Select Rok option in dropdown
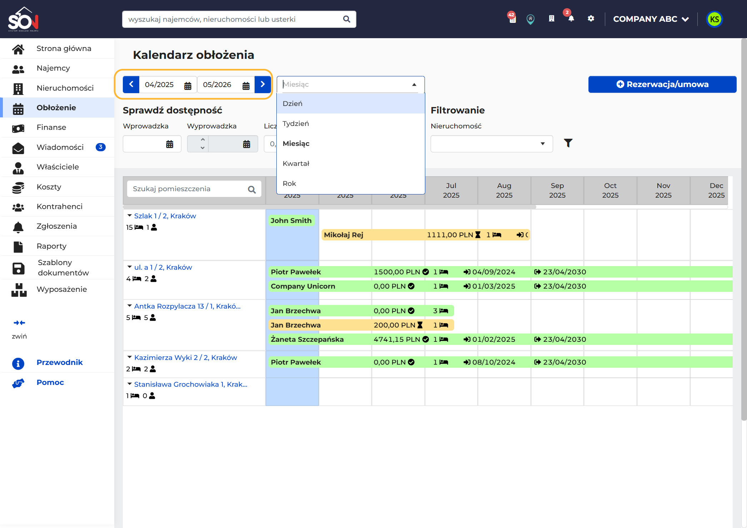 pyautogui.click(x=351, y=183)
